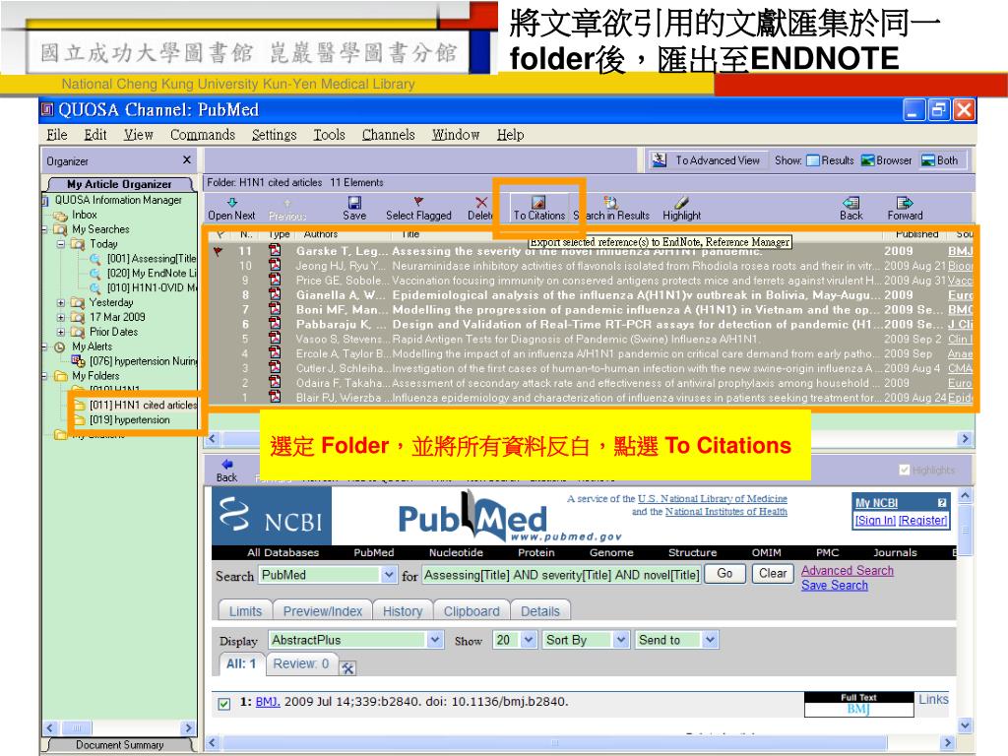Click the Sign In link

[x=875, y=520]
